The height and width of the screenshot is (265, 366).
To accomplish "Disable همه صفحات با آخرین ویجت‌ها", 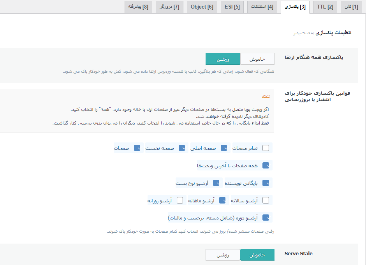I will [267, 165].
